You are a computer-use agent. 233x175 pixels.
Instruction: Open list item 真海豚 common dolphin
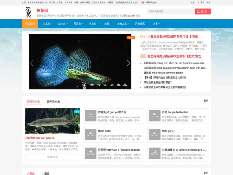163,73
